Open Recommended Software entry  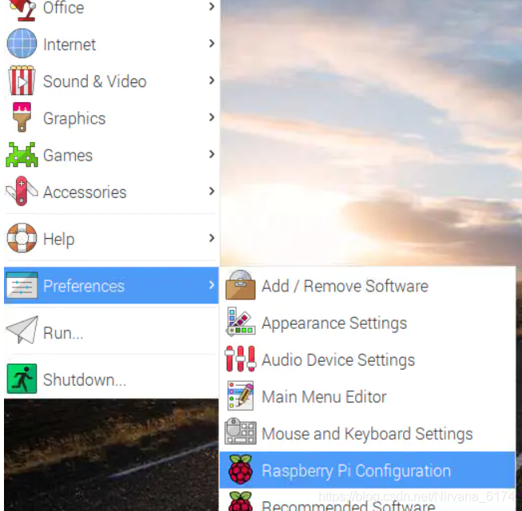(x=367, y=501)
